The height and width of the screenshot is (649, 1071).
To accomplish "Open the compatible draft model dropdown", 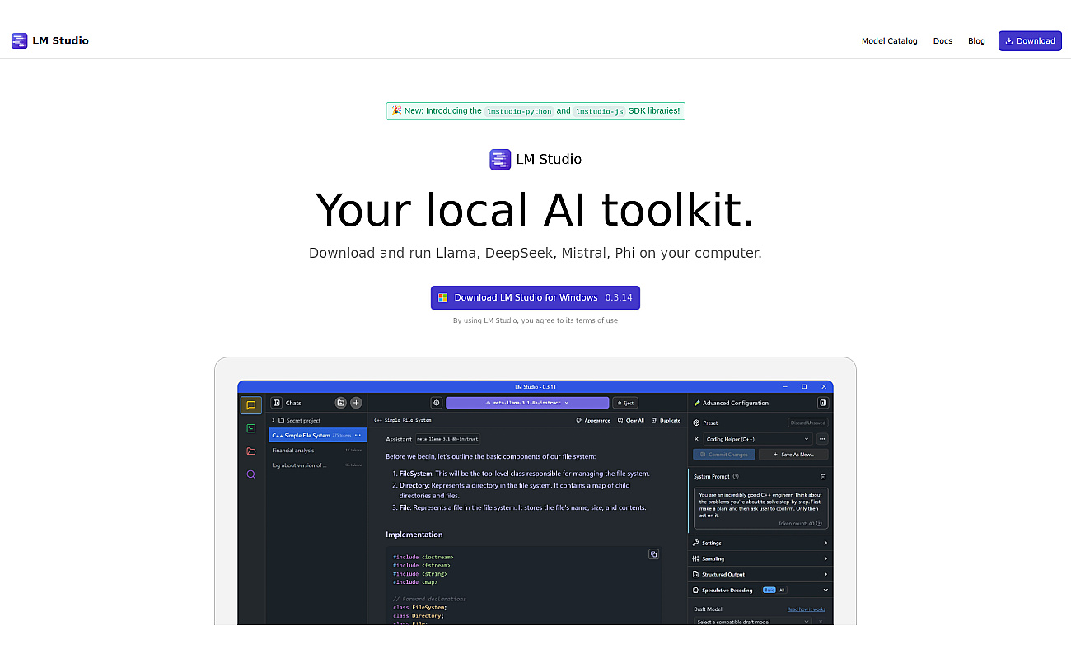I will click(753, 622).
